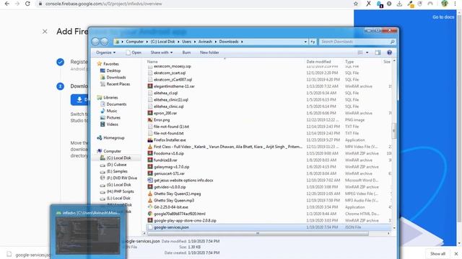Follow the Go to docs link

coord(443,17)
